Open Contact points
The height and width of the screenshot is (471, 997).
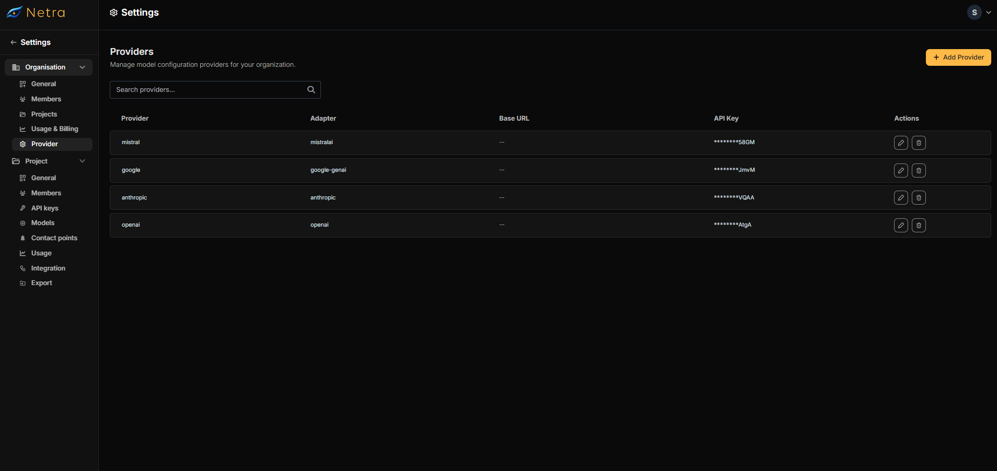(x=54, y=238)
